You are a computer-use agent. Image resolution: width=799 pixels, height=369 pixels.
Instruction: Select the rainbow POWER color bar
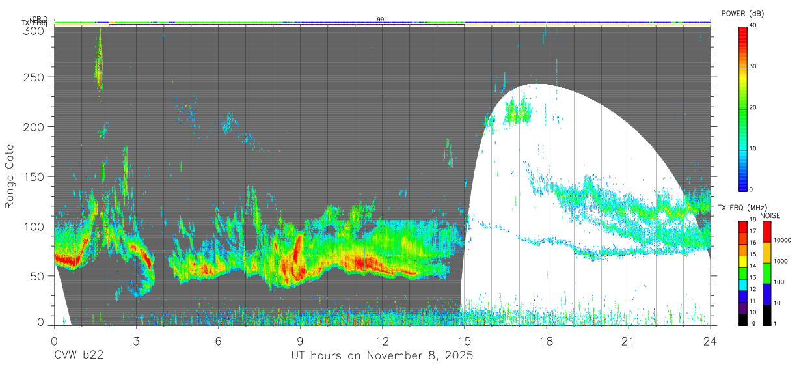(743, 108)
